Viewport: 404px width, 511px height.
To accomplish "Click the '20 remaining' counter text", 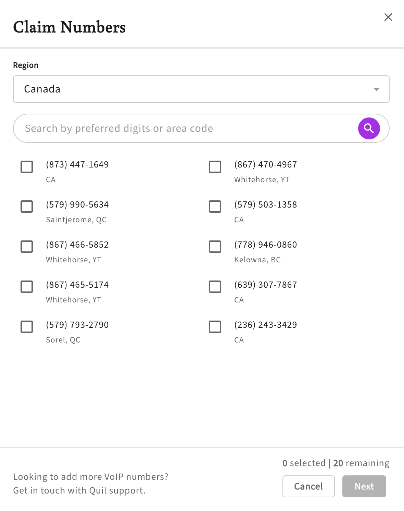I will click(x=361, y=463).
